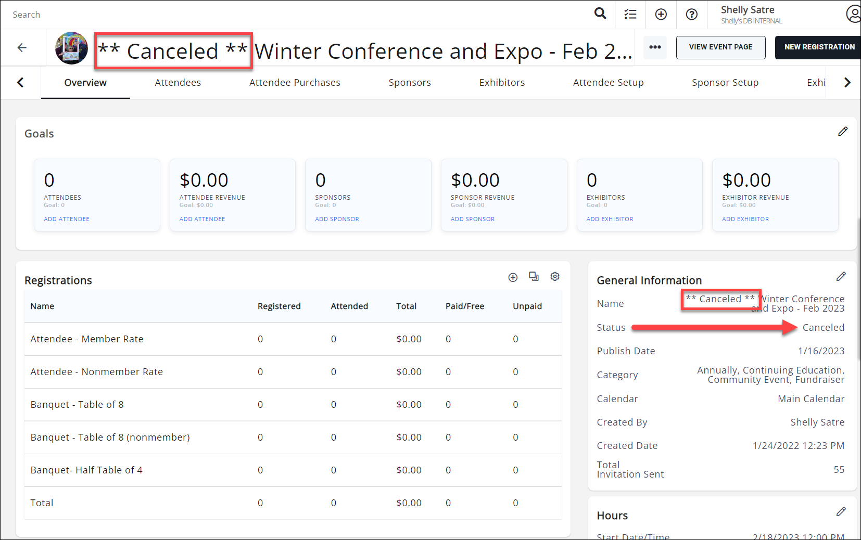The height and width of the screenshot is (540, 861).
Task: Open Registrations settings gear icon
Action: tap(555, 277)
